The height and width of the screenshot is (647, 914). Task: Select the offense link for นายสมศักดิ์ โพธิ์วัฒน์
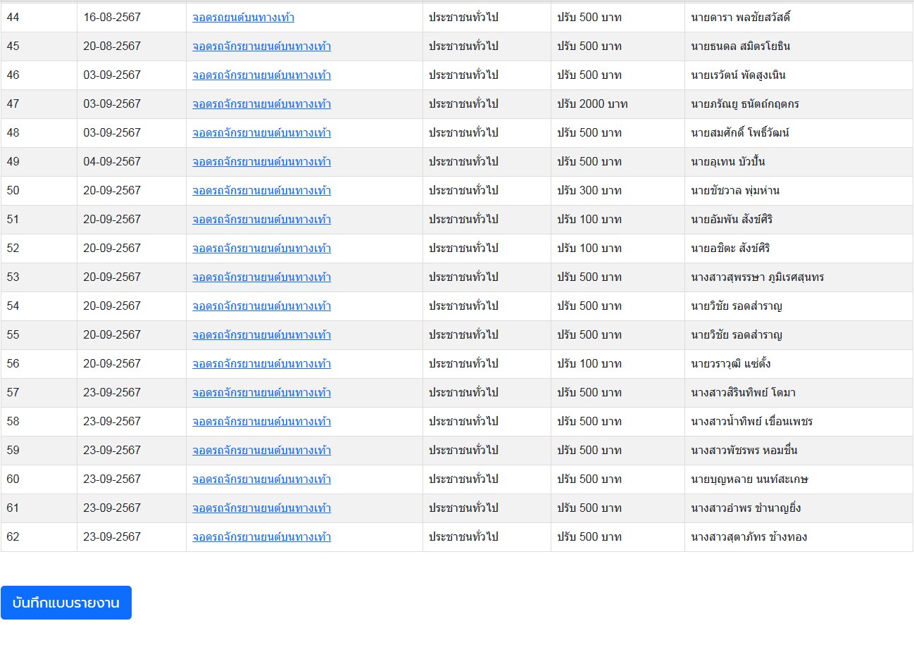(x=261, y=132)
